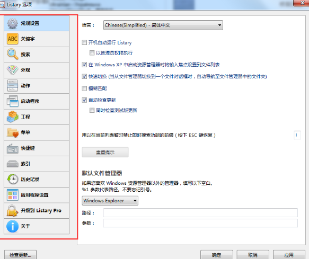Enable 开机自动运行 Listary checkbox
The width and height of the screenshot is (309, 259).
tap(84, 42)
